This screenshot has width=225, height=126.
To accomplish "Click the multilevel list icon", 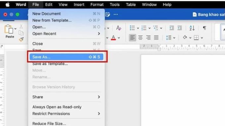I will tap(156, 28).
